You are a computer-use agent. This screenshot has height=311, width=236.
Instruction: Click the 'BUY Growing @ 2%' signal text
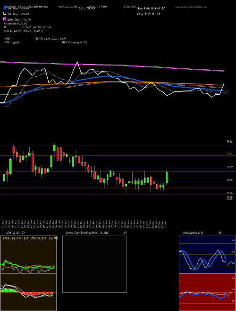click(x=74, y=42)
